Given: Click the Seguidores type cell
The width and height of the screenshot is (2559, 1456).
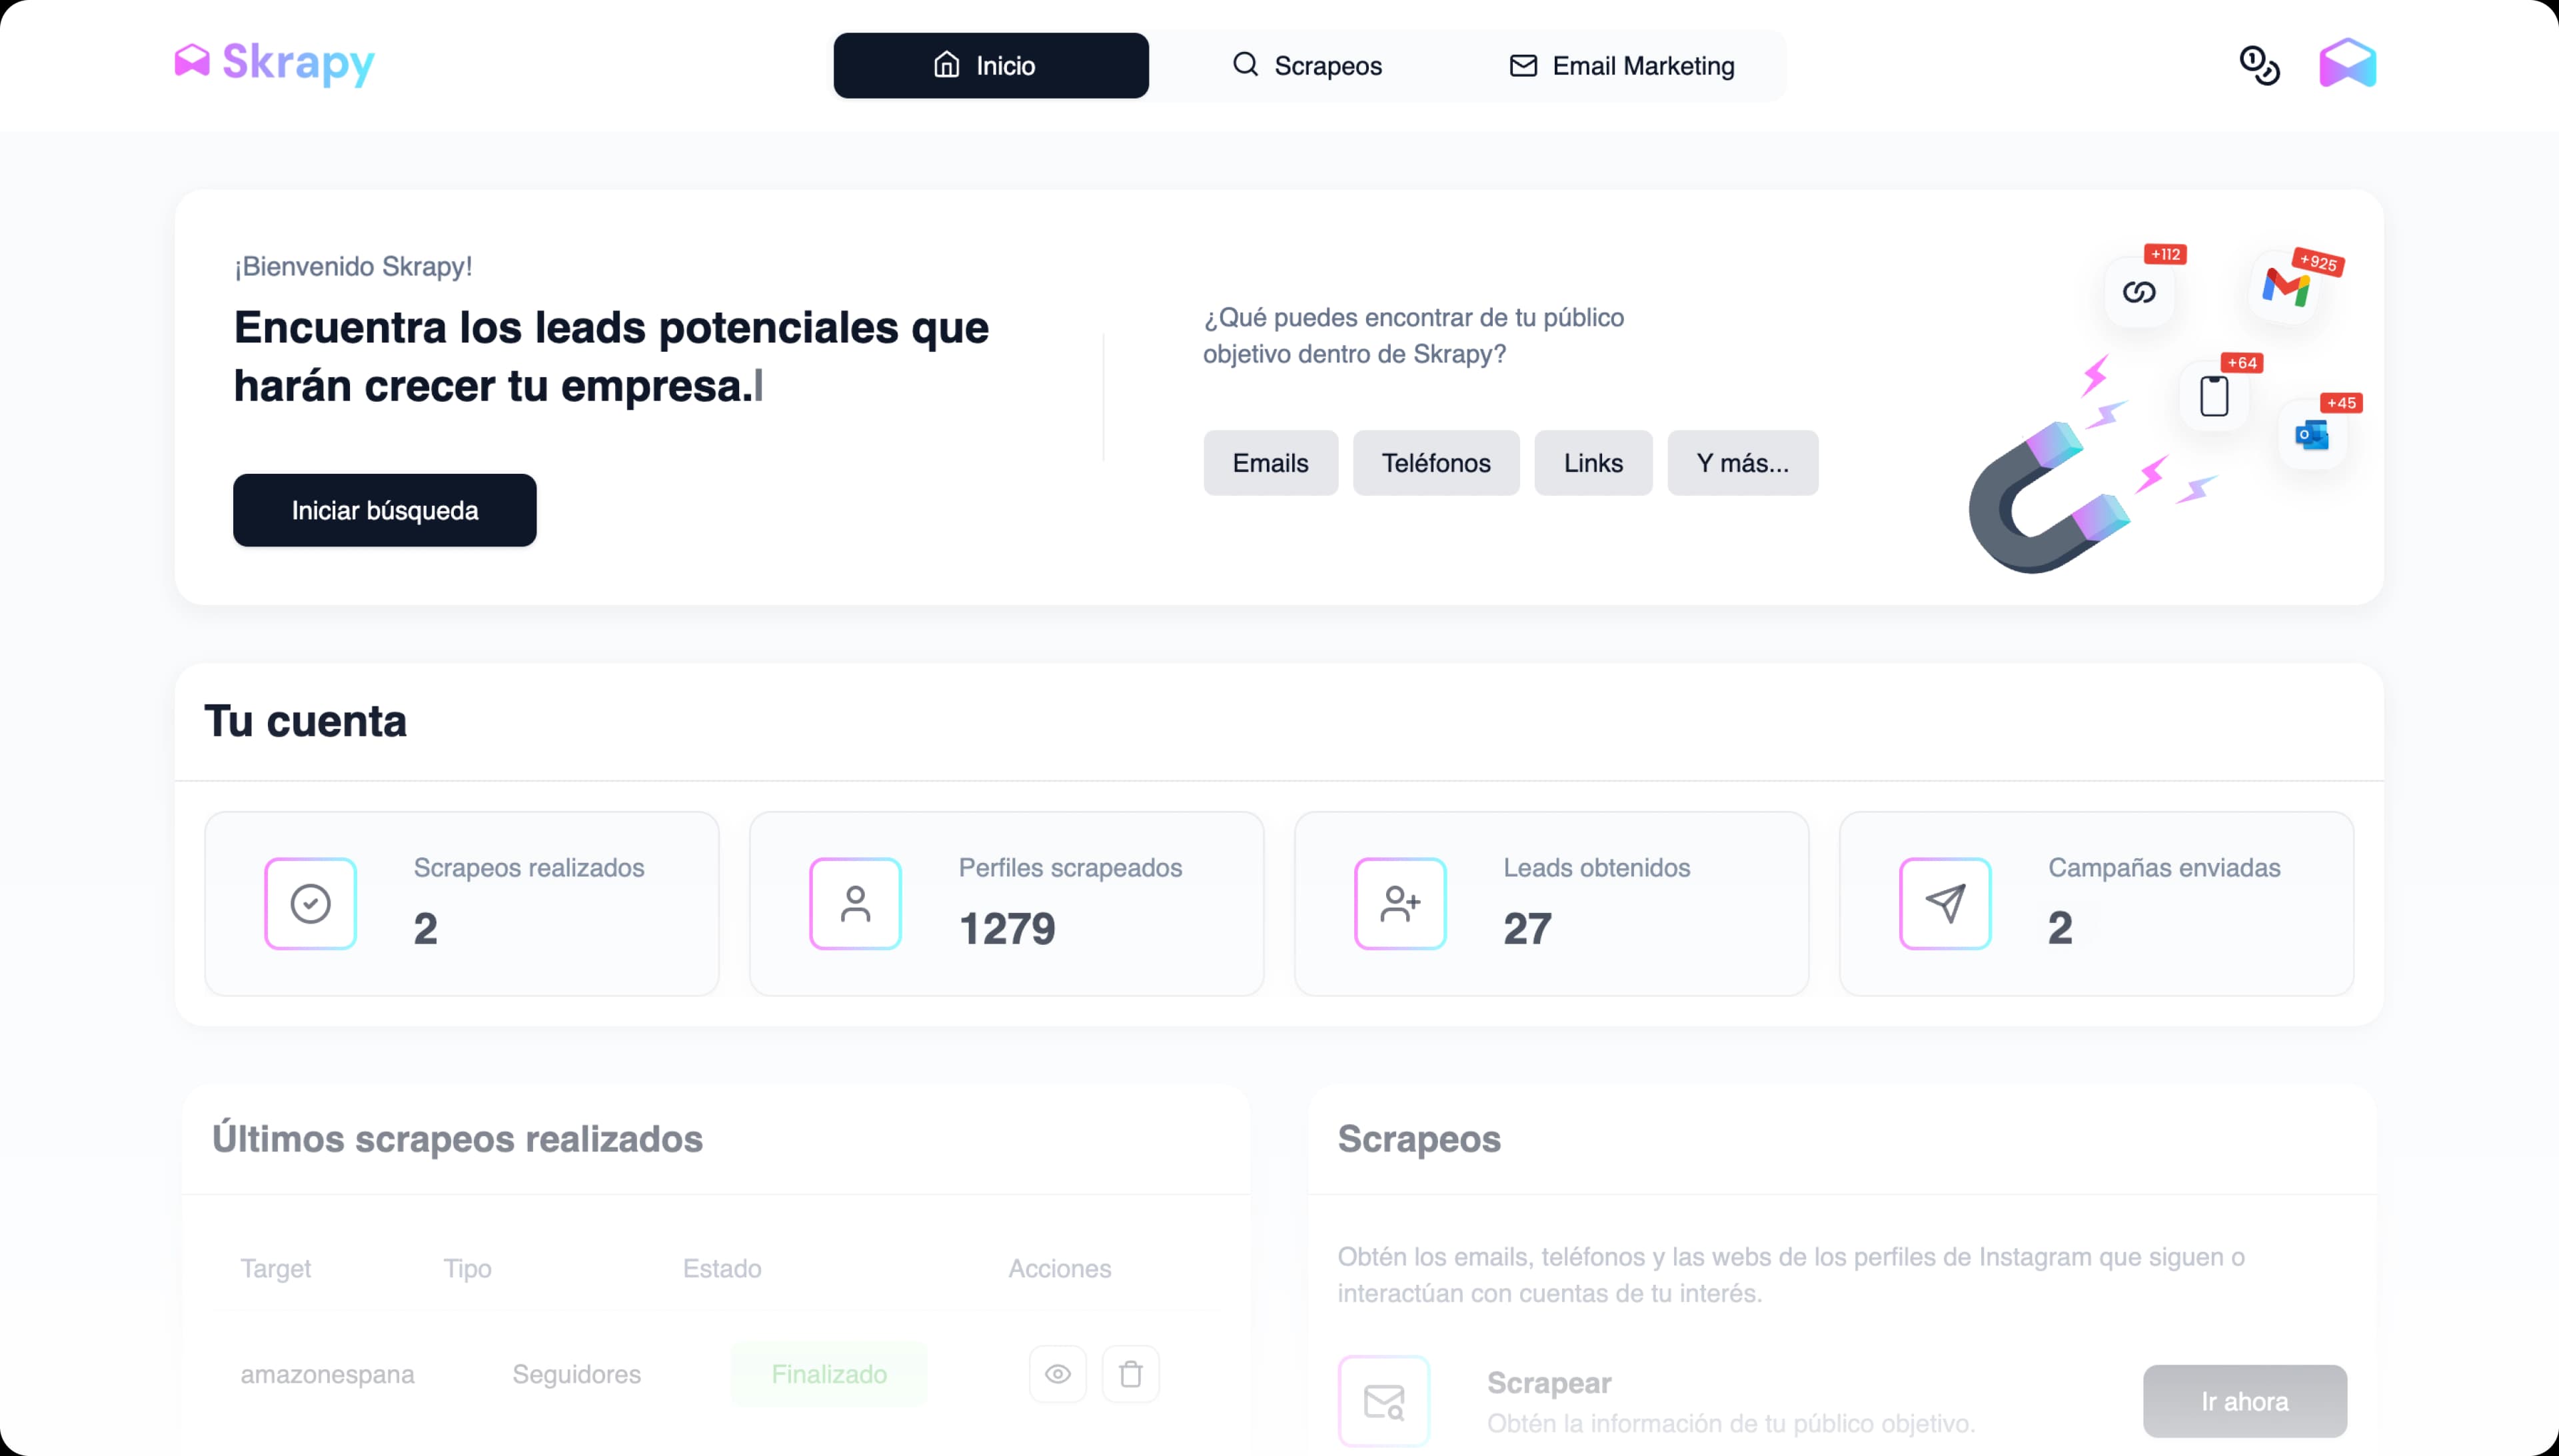Looking at the screenshot, I should (577, 1374).
